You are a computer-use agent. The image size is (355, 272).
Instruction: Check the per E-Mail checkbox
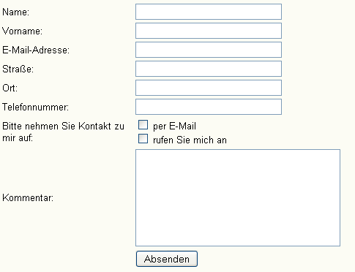pos(143,124)
